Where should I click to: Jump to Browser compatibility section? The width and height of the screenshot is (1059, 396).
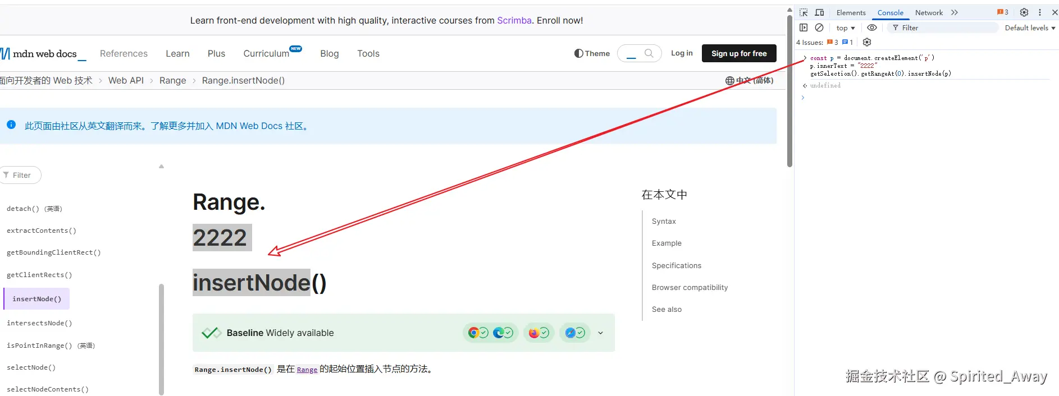pos(690,287)
